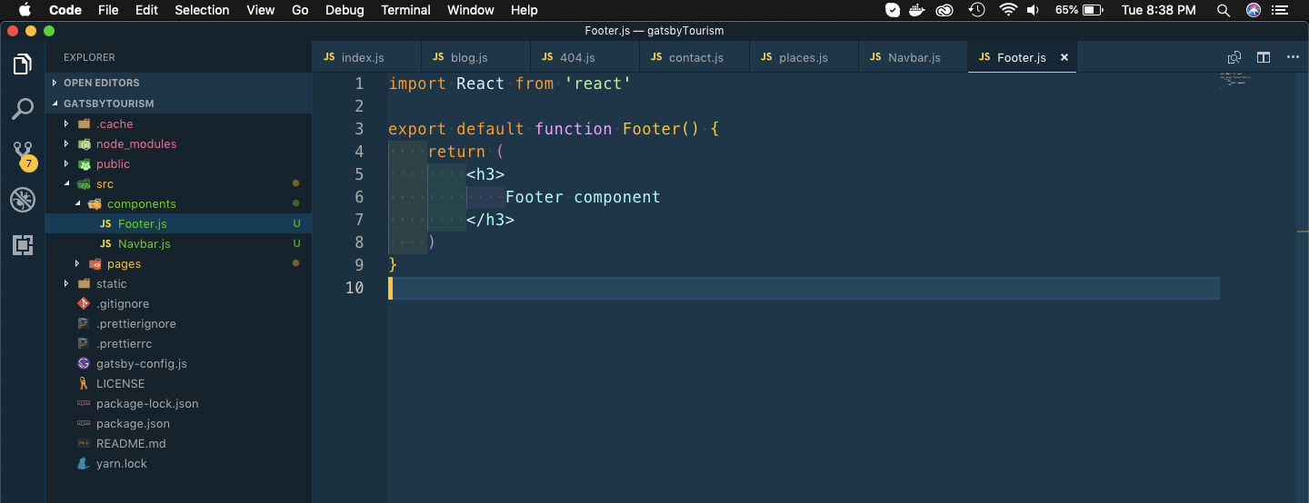
Task: Switch to the places.js tab
Action: tap(804, 57)
